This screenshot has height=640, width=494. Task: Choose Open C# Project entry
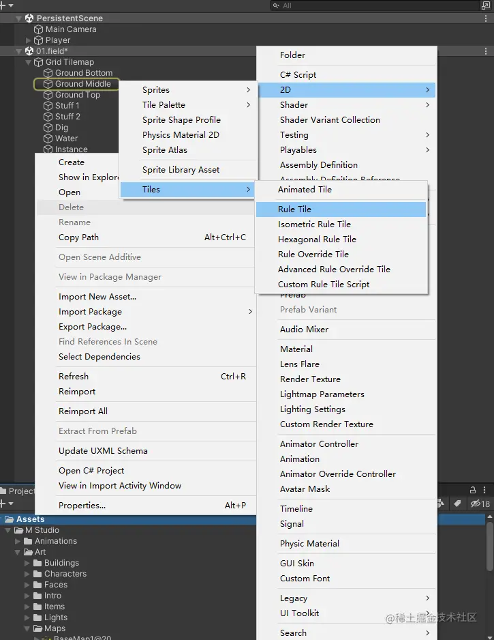(146, 471)
